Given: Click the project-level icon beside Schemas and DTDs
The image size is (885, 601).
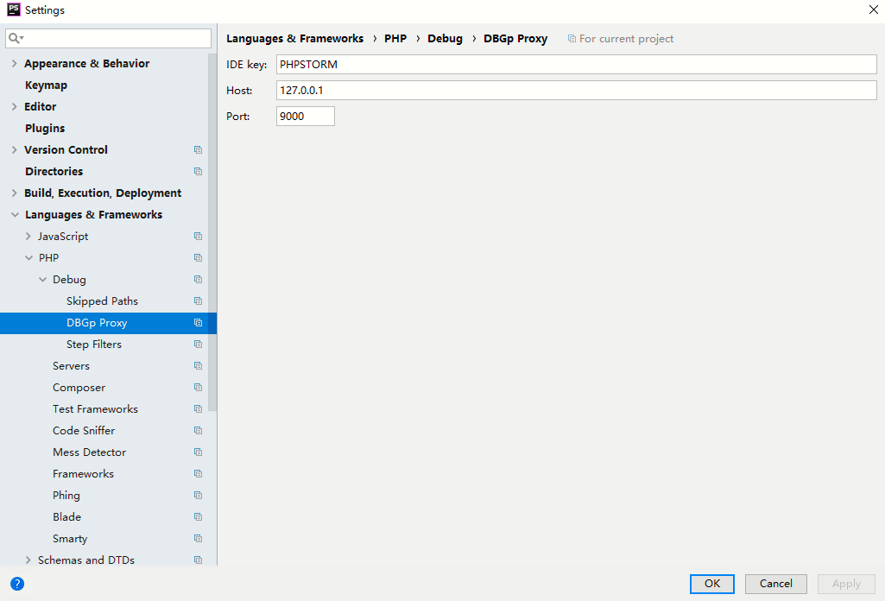Looking at the screenshot, I should coord(198,560).
